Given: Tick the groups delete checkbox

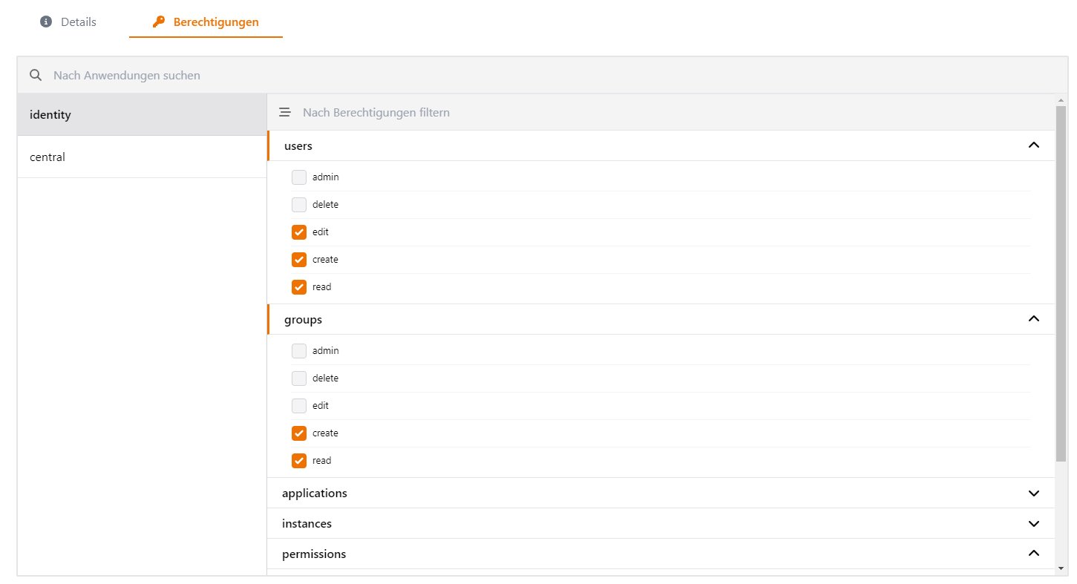Looking at the screenshot, I should (x=299, y=378).
